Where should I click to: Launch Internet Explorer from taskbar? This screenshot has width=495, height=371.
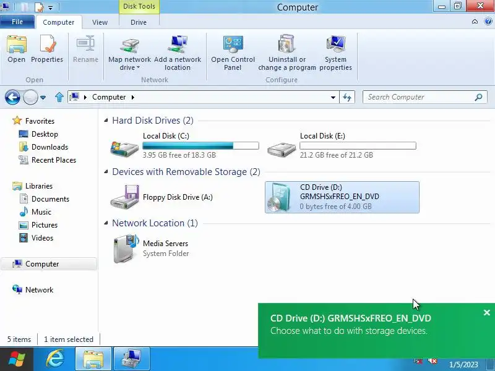[x=55, y=359]
